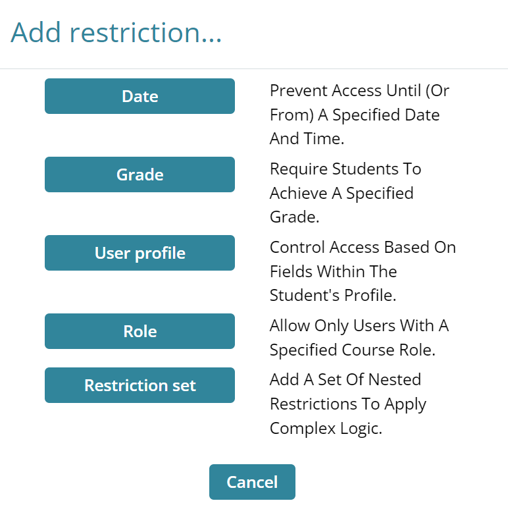Click the "Prevent Access Until" description line

359,90
